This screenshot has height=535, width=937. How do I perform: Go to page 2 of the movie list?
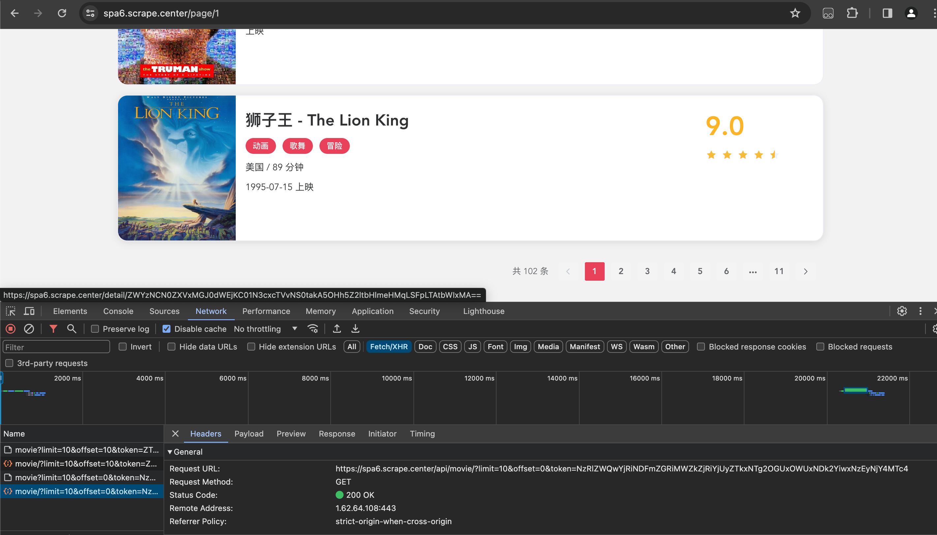pos(621,271)
